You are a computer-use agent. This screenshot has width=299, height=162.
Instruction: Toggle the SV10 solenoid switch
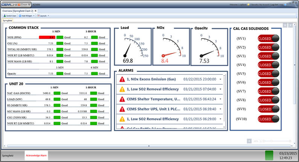269,119
